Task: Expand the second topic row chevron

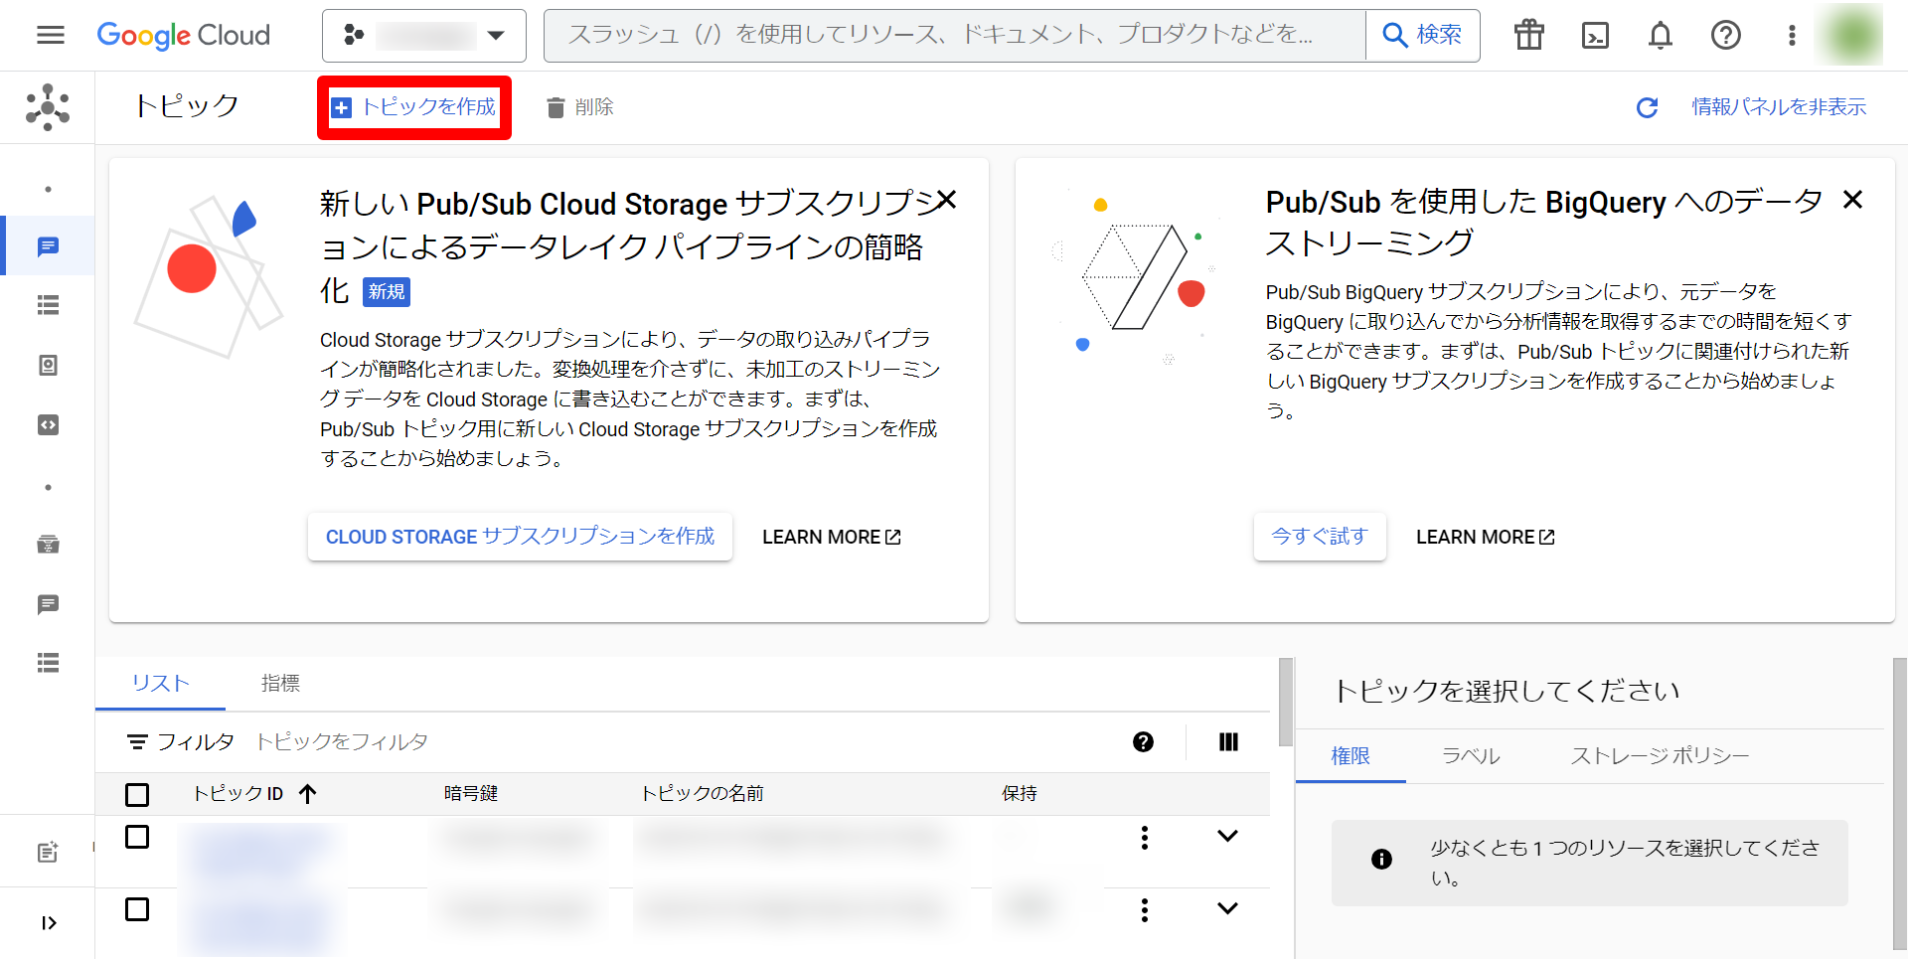Action: pos(1227,908)
